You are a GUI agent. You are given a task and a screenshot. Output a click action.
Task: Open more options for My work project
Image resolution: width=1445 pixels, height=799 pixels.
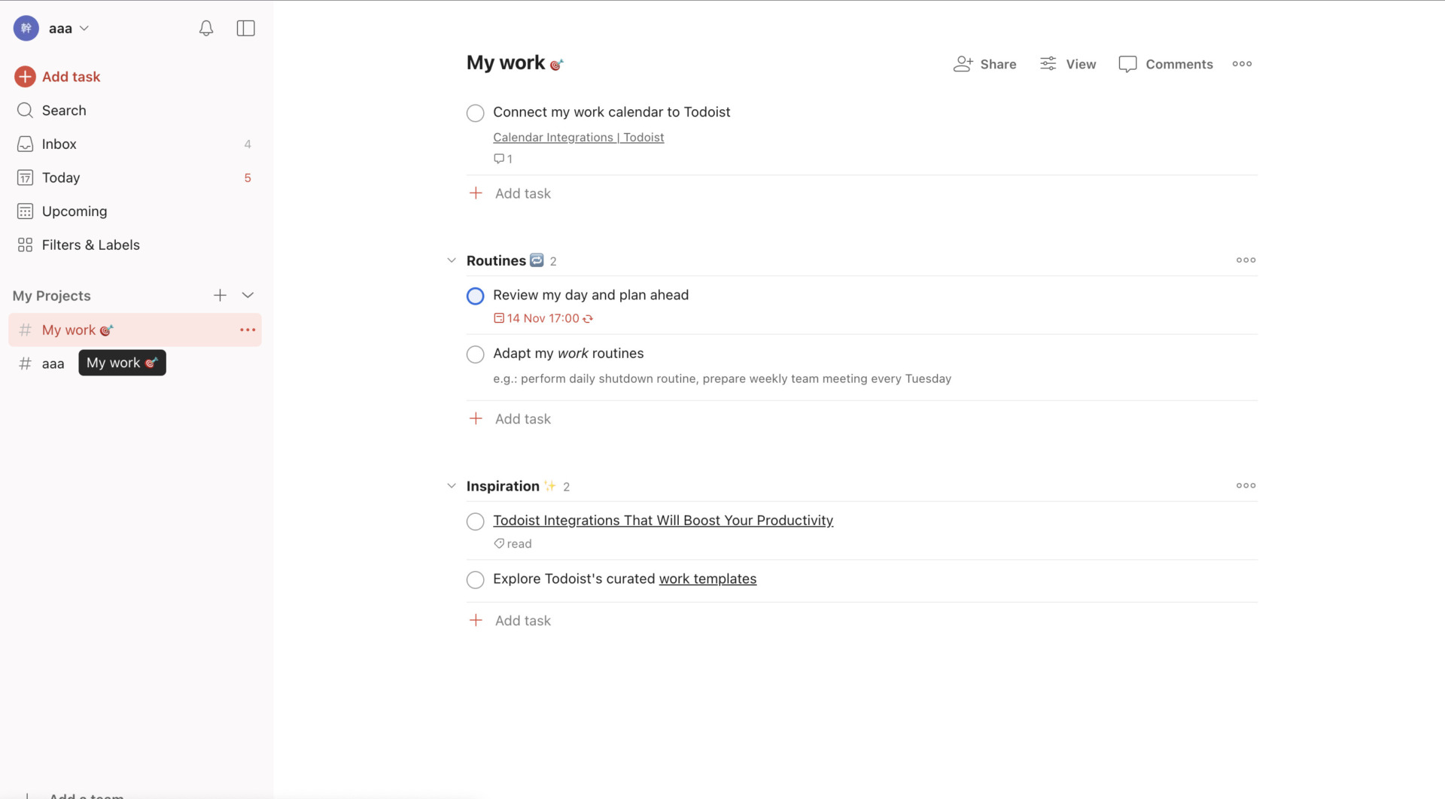247,330
